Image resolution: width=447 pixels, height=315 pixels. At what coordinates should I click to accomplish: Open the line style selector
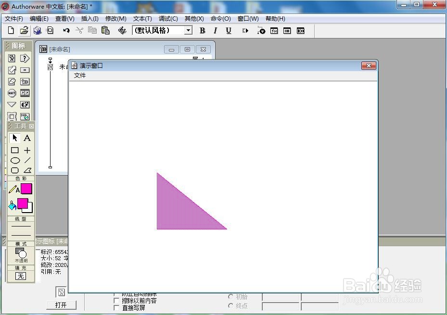pos(21,231)
